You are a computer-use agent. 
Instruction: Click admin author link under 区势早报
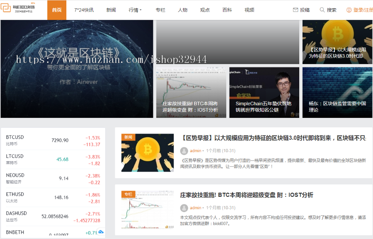(x=196, y=151)
